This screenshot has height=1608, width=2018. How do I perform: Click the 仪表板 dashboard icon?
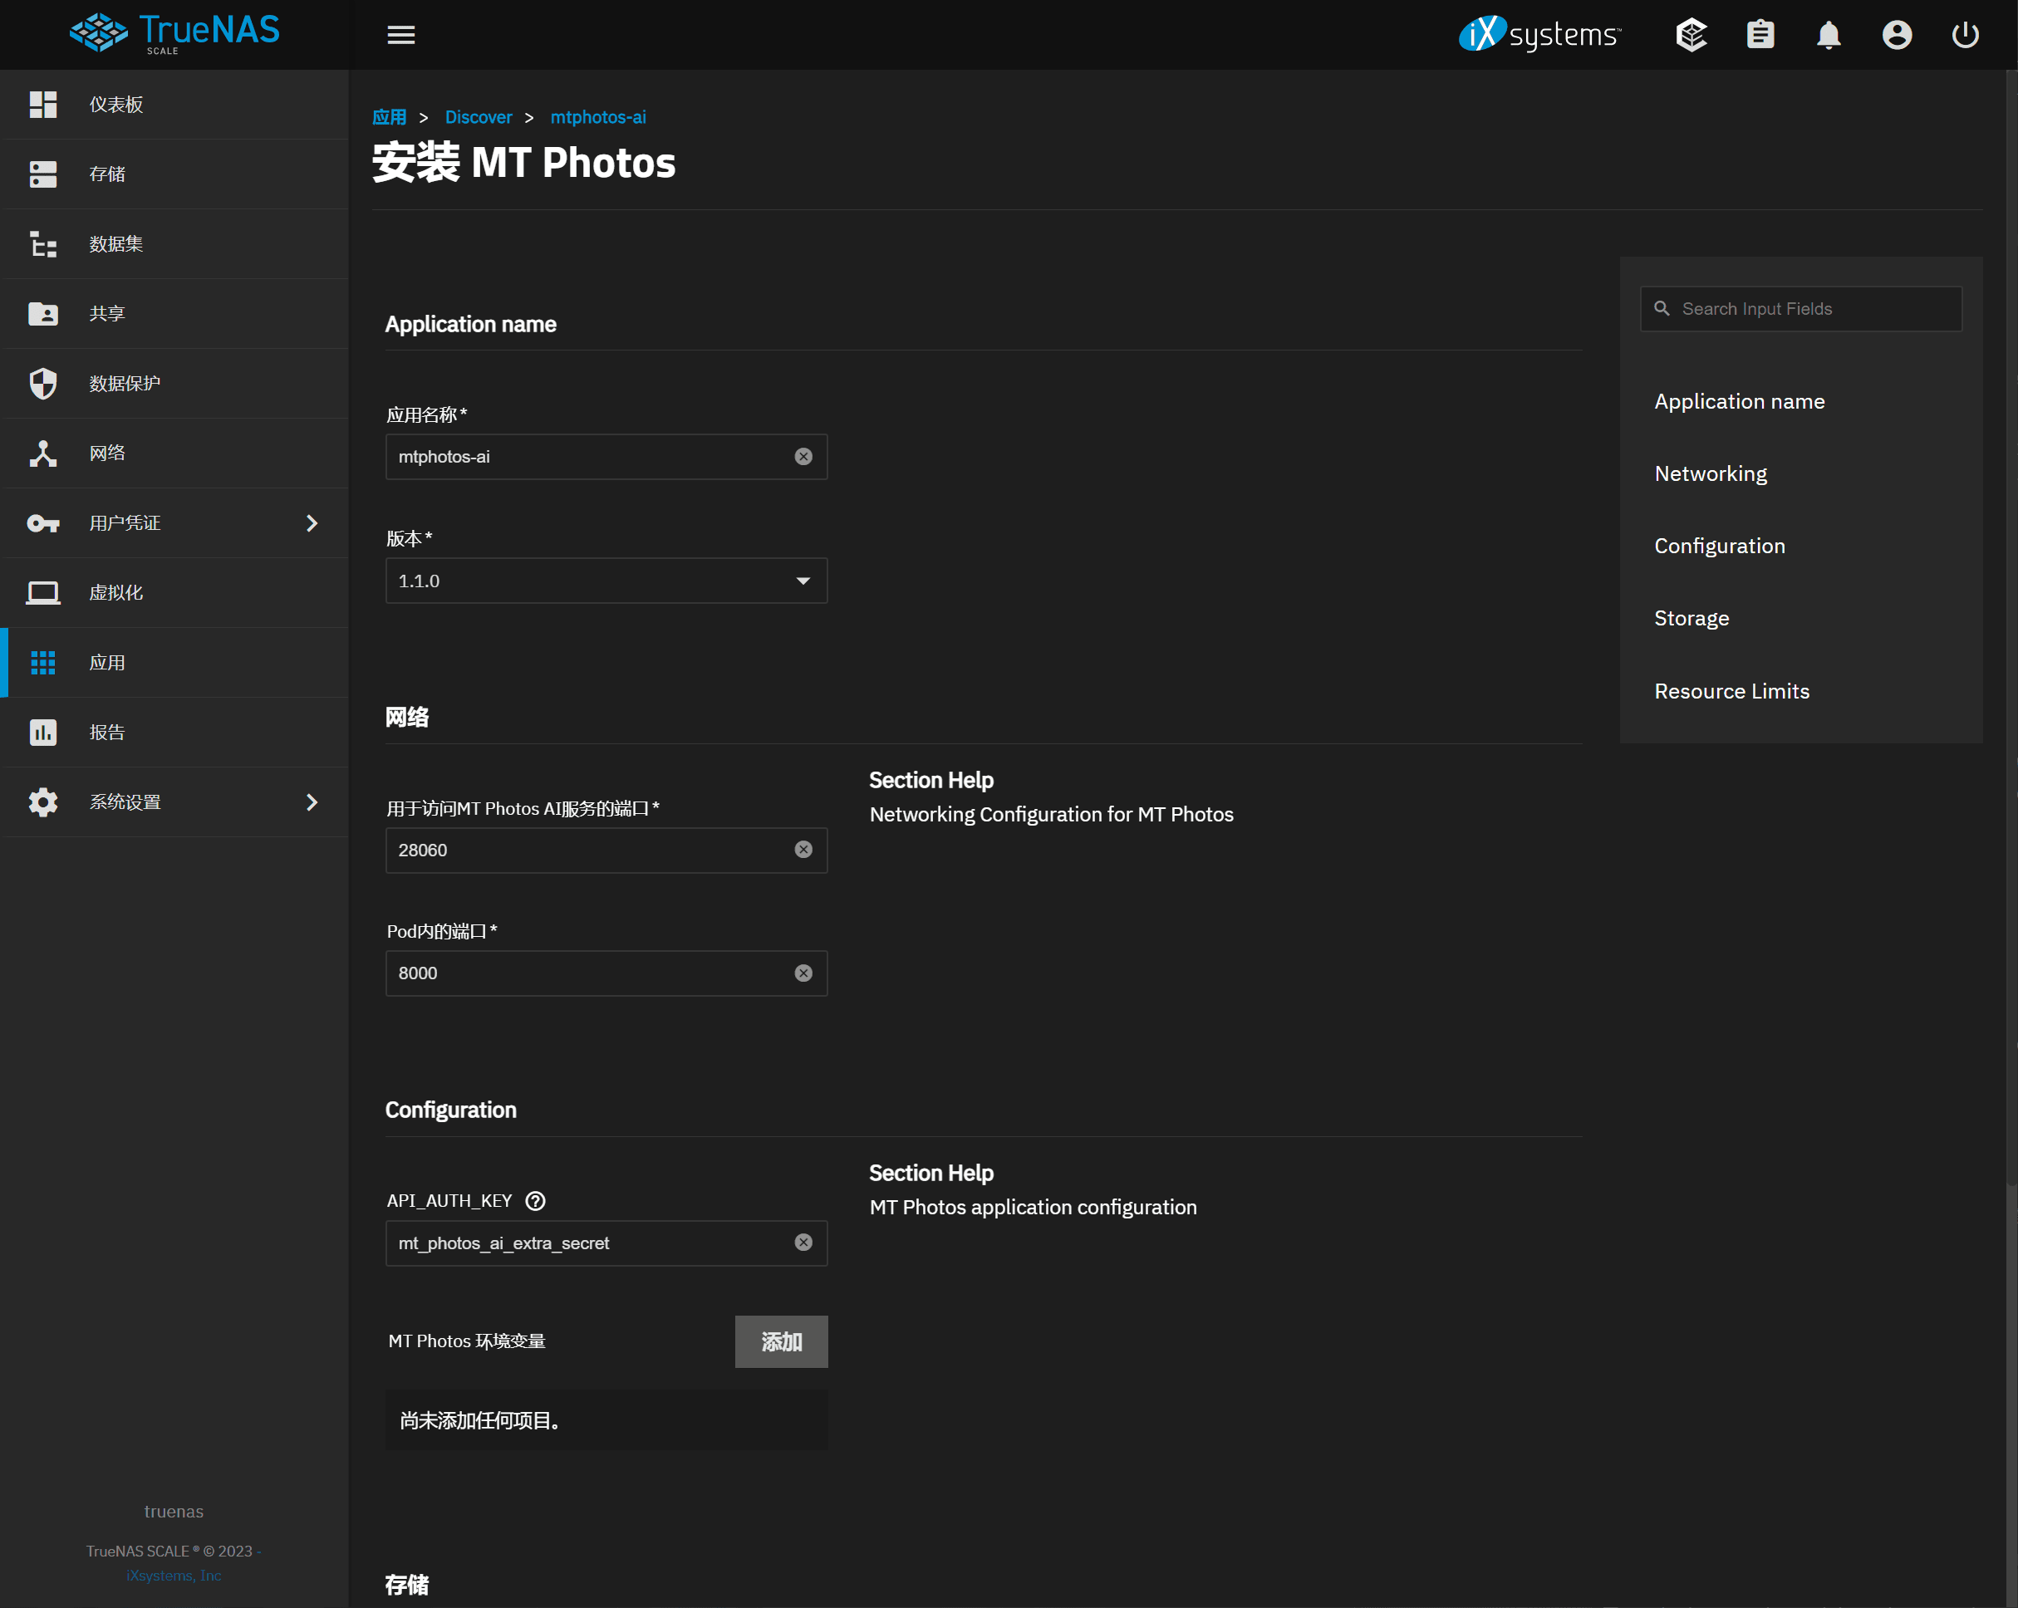coord(43,104)
